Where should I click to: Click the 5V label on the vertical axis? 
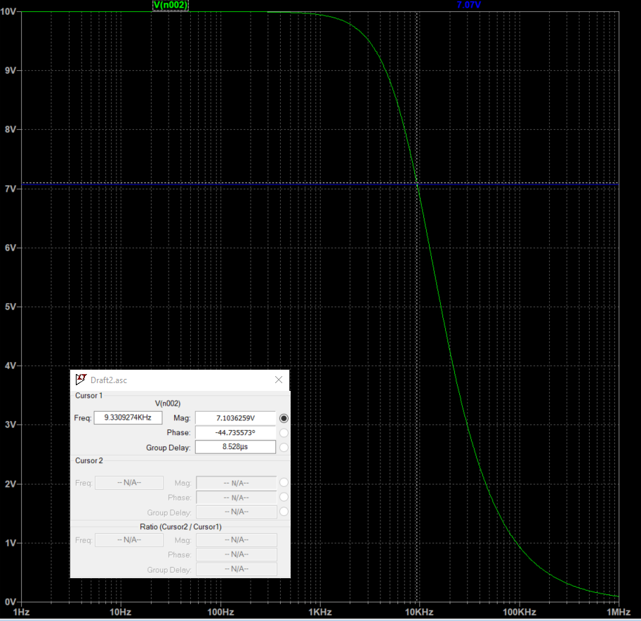[x=11, y=307]
